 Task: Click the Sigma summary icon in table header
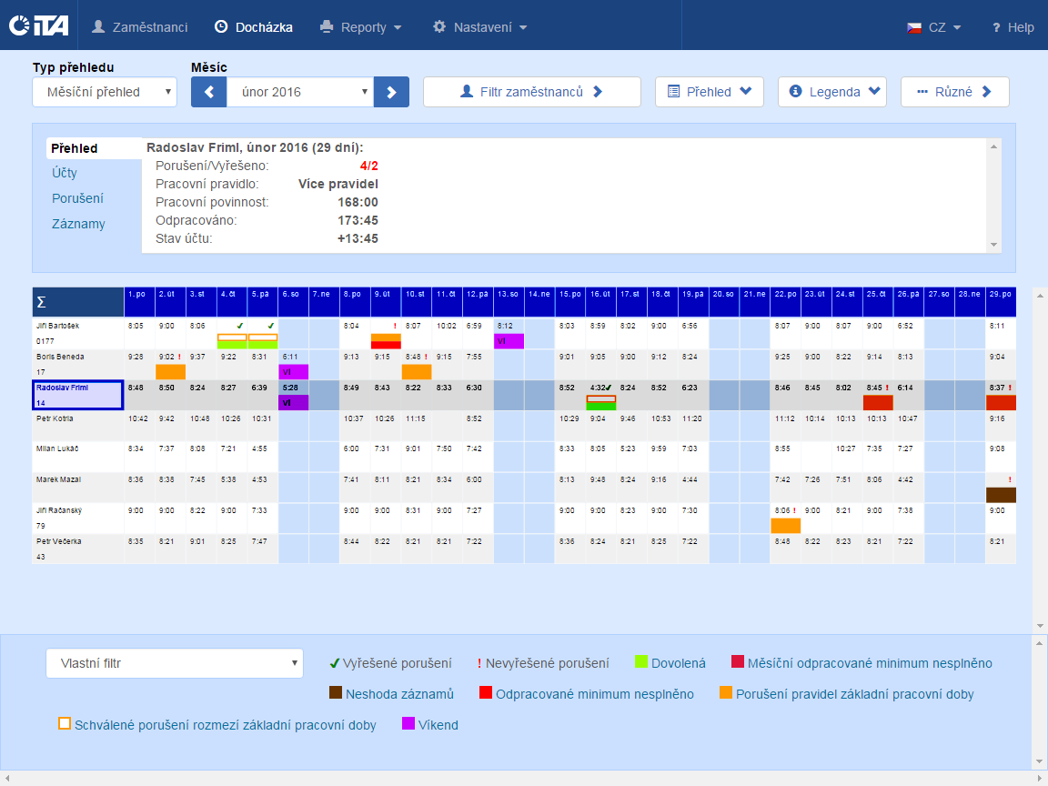[41, 302]
